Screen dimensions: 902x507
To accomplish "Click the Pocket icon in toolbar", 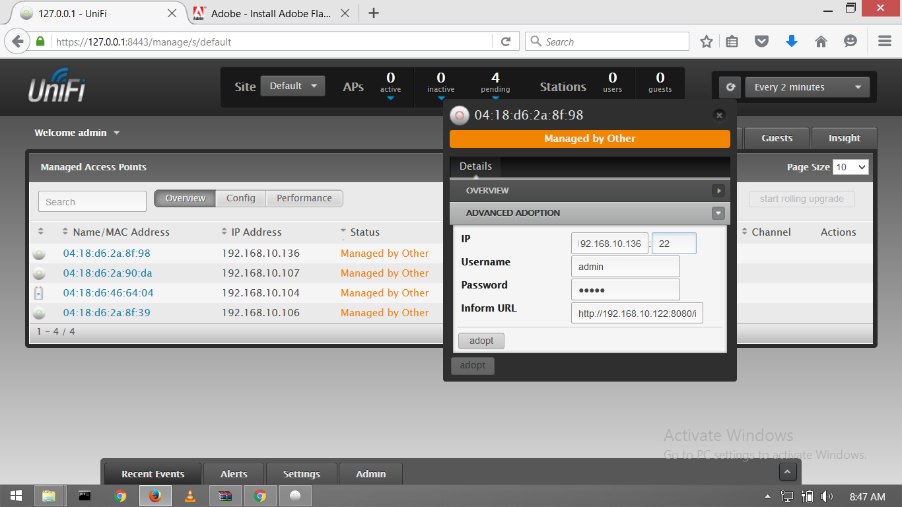I will click(761, 42).
